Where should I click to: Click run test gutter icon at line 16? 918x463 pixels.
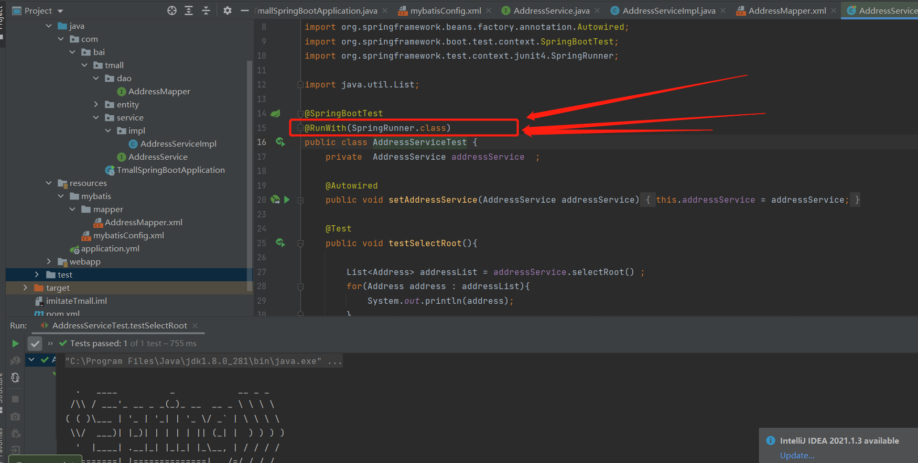(x=280, y=142)
